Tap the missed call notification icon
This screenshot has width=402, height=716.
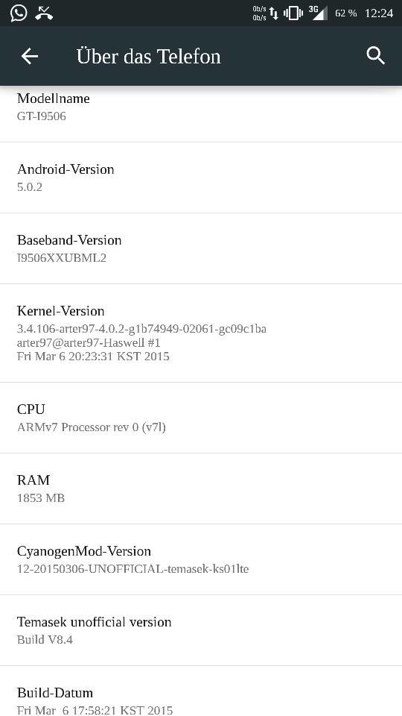44,13
